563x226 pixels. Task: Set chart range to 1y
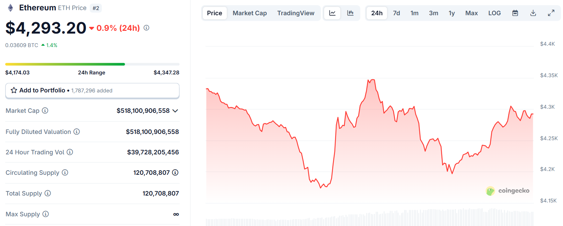pyautogui.click(x=452, y=13)
